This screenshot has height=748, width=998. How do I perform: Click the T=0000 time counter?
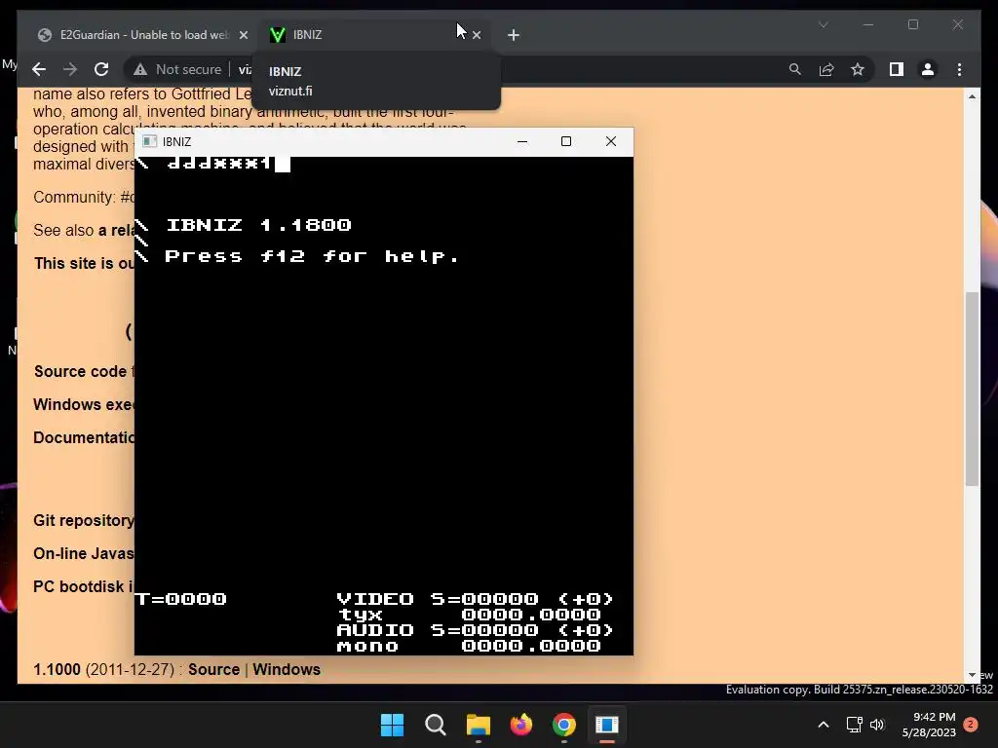181,599
